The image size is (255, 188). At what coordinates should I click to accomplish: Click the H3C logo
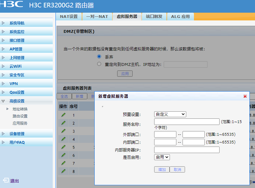[11, 4]
